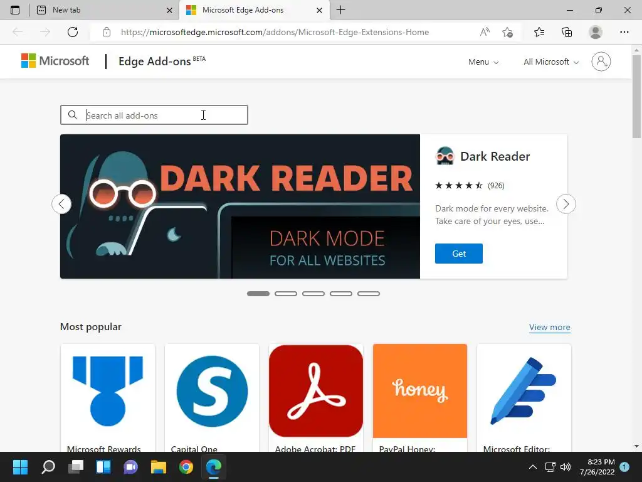This screenshot has width=642, height=482.
Task: Open a new tab with plus button
Action: [340, 10]
